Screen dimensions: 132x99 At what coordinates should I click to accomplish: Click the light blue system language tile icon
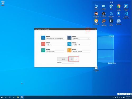tap(69, 44)
